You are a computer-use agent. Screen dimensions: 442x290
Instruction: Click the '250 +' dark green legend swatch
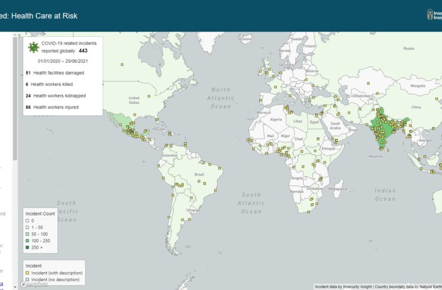click(x=27, y=247)
